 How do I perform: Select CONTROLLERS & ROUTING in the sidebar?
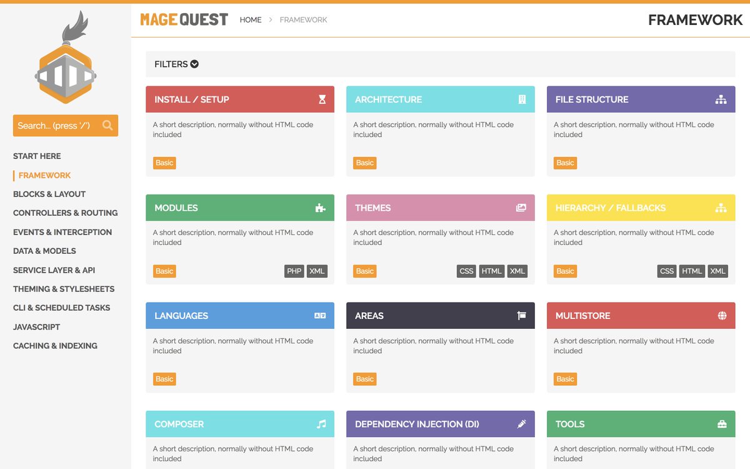pos(65,213)
